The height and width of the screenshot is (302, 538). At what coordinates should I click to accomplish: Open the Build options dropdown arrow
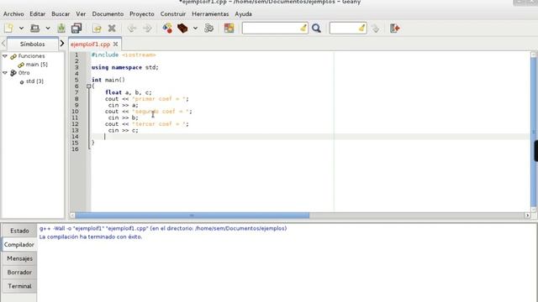coord(195,28)
